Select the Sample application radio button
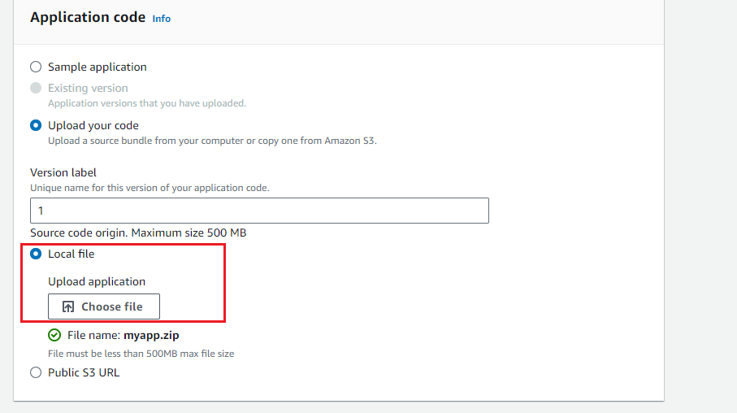737x413 pixels. click(x=36, y=67)
